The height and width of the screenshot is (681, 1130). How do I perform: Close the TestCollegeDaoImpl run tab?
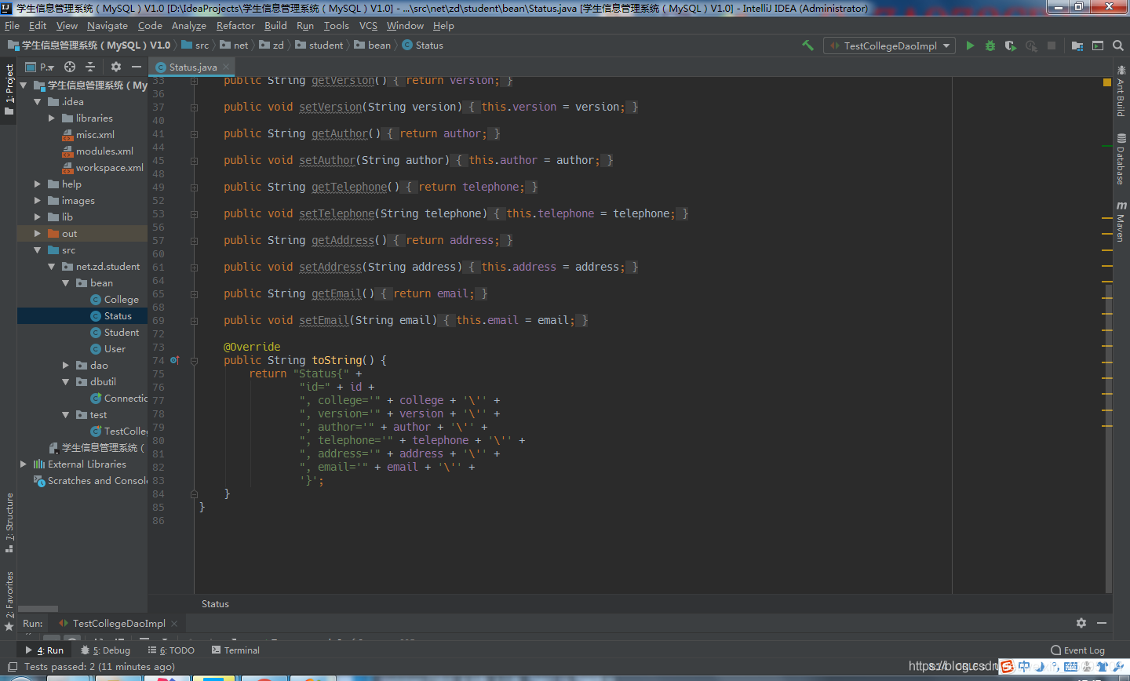point(174,624)
